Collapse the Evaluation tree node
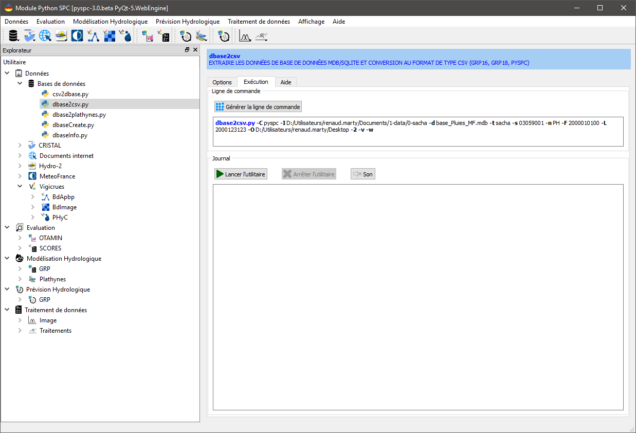Image resolution: width=636 pixels, height=433 pixels. pyautogui.click(x=7, y=228)
